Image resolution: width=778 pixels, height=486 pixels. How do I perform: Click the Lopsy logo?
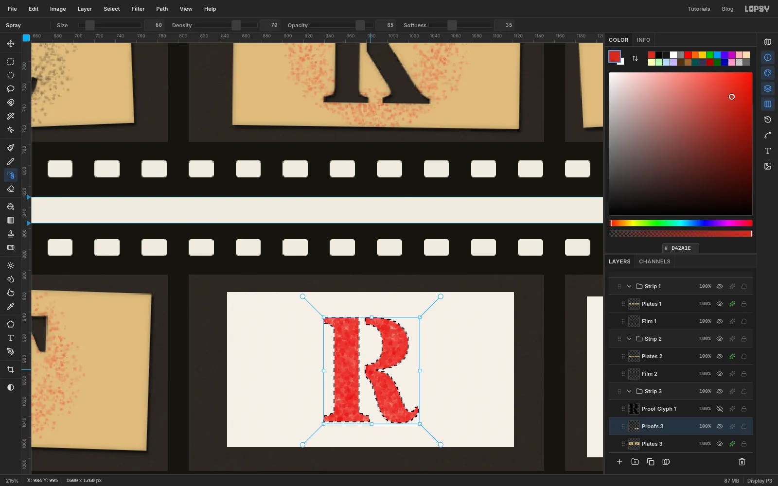pos(757,9)
